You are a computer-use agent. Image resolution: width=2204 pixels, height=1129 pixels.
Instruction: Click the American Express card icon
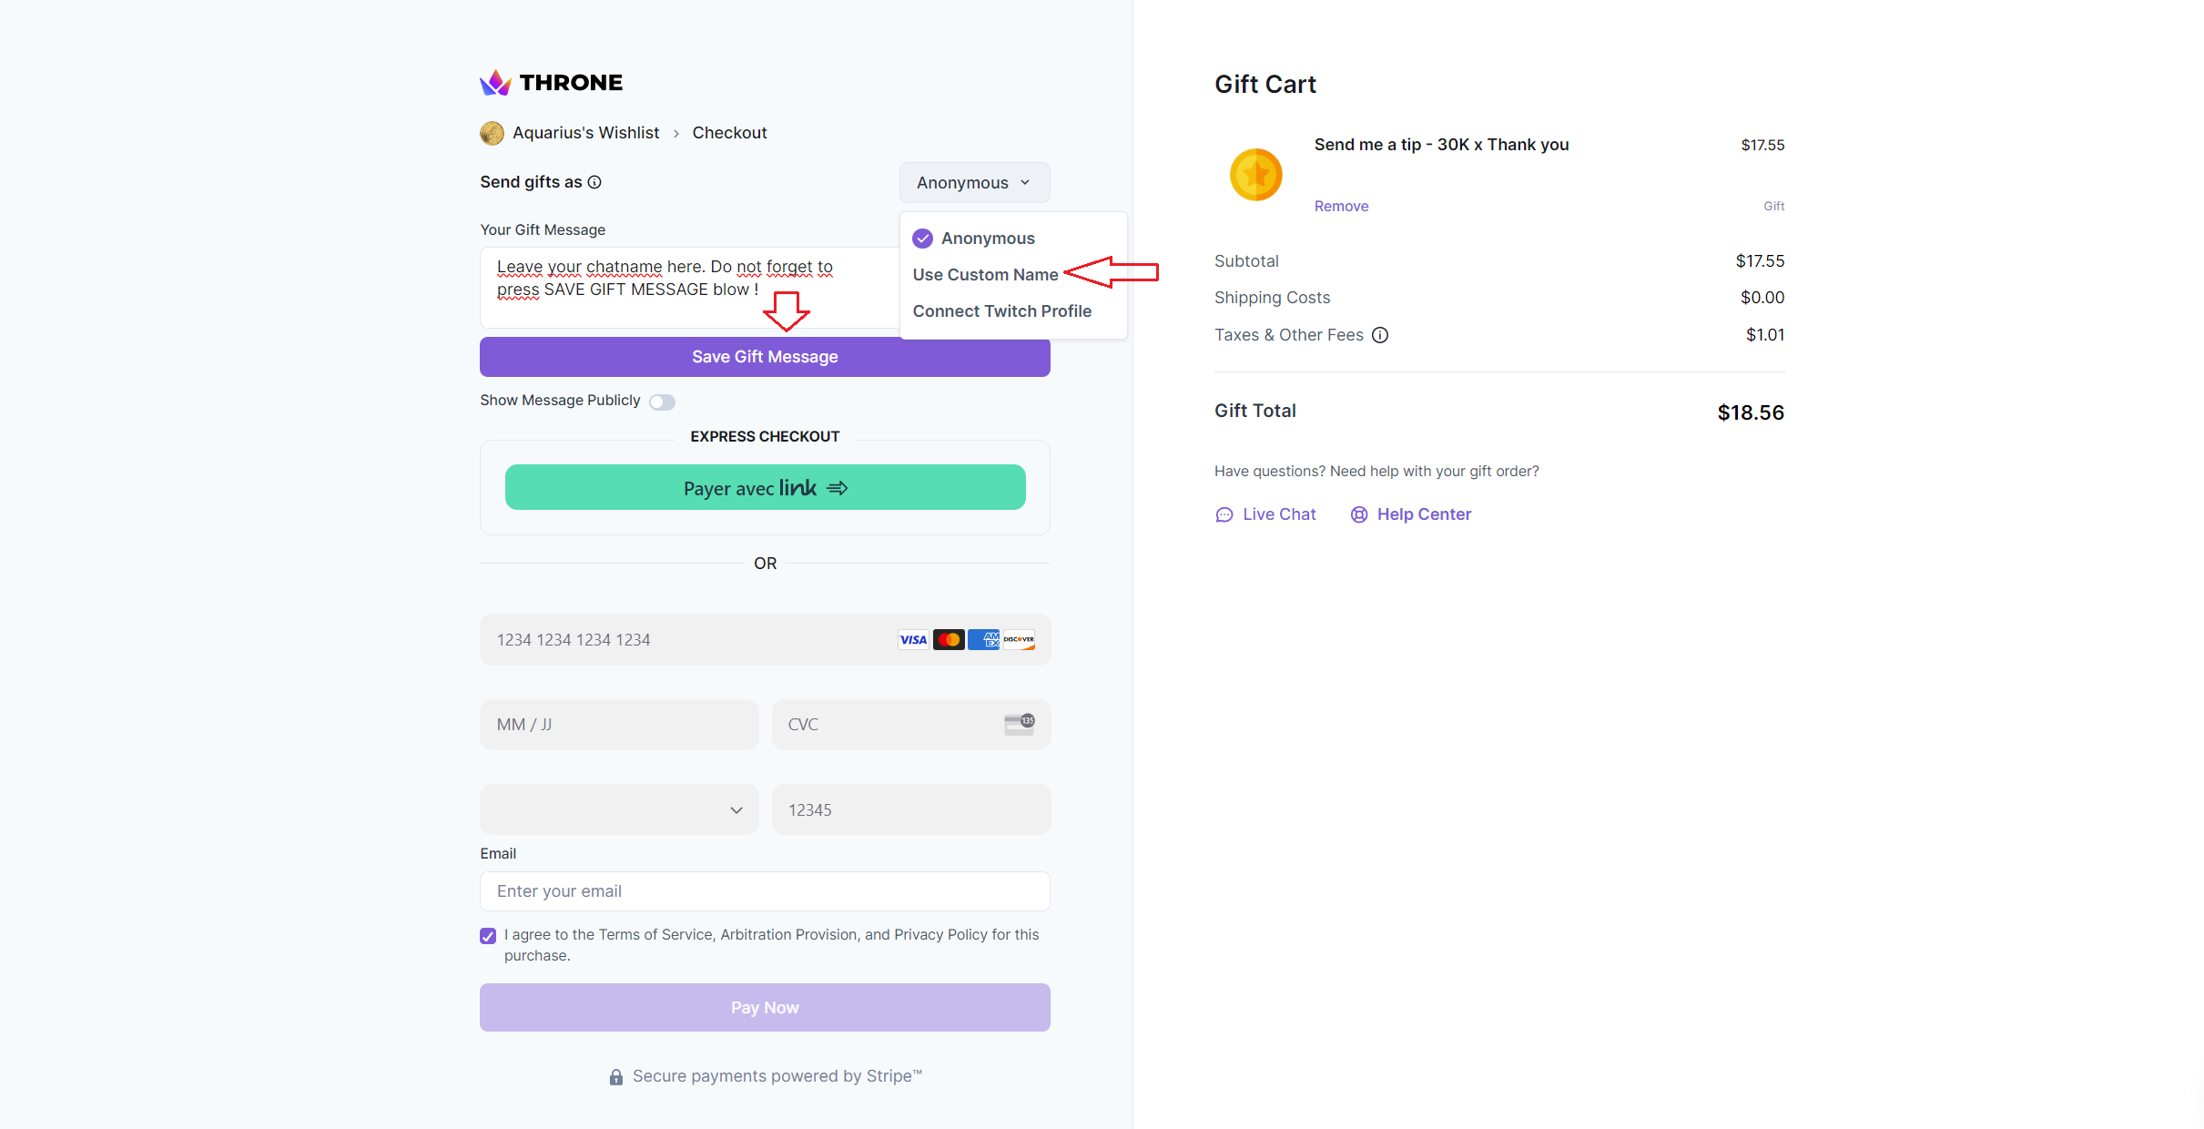tap(984, 640)
